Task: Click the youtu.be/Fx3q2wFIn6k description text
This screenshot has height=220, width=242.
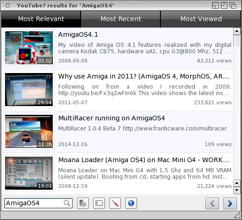Action: pyautogui.click(x=145, y=90)
